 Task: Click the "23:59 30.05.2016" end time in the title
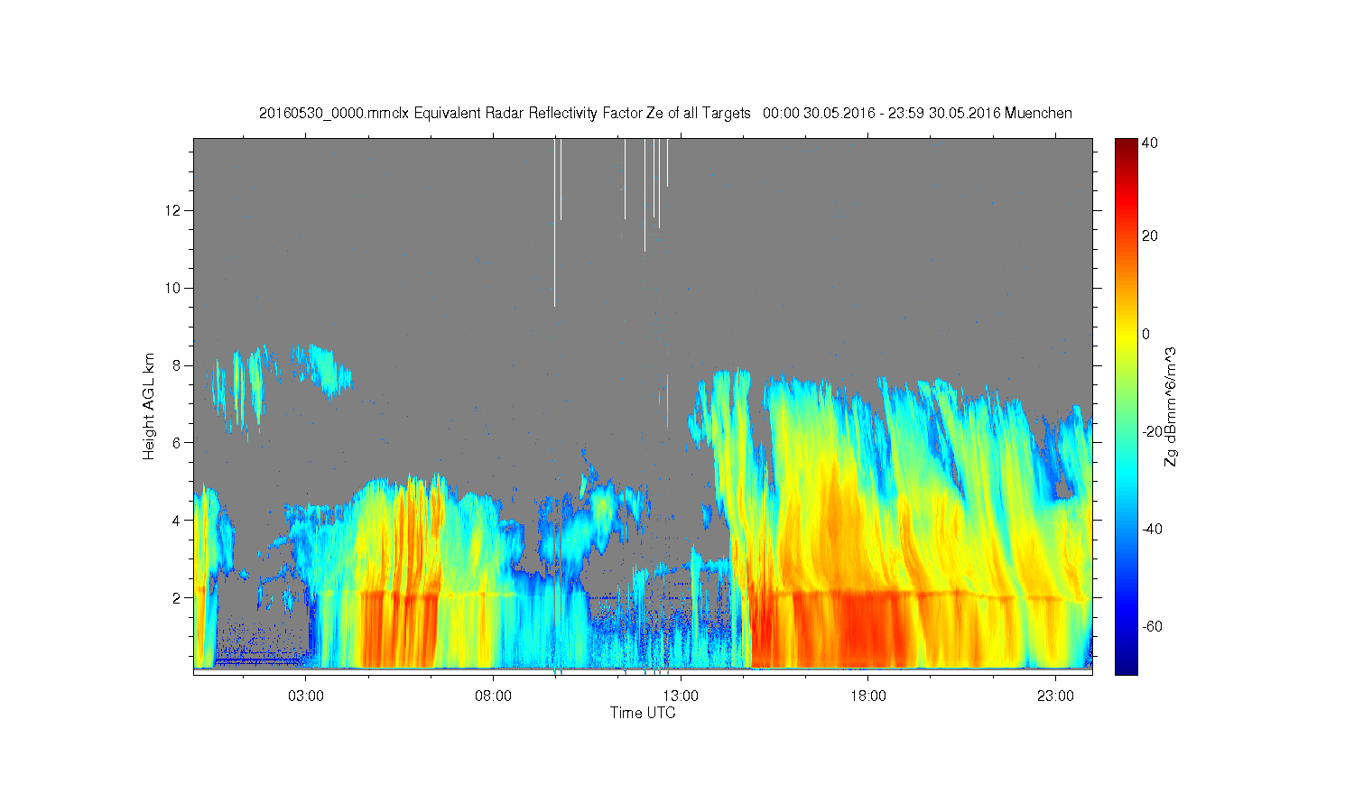pyautogui.click(x=944, y=113)
